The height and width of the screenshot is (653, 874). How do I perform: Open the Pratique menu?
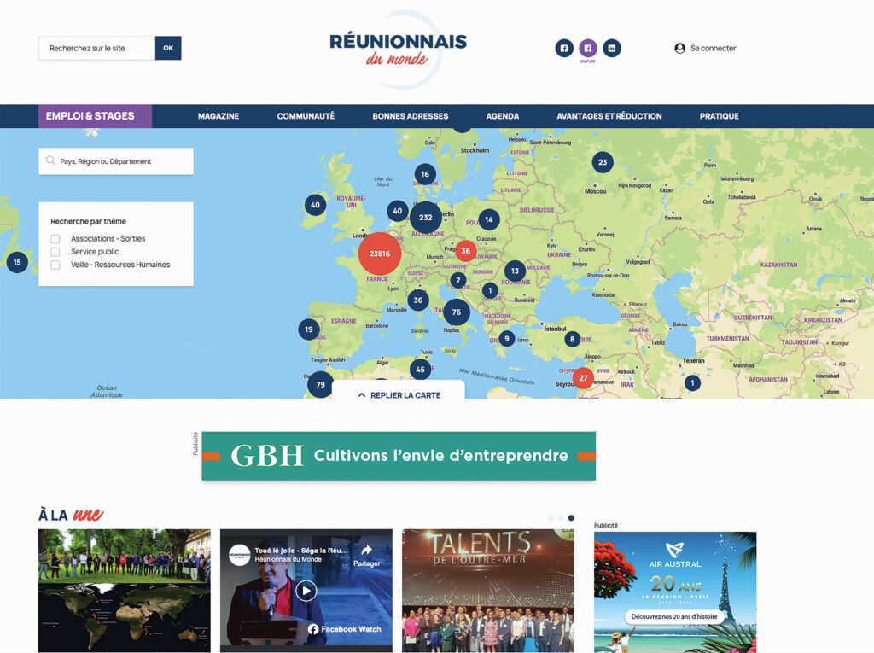[x=719, y=116]
